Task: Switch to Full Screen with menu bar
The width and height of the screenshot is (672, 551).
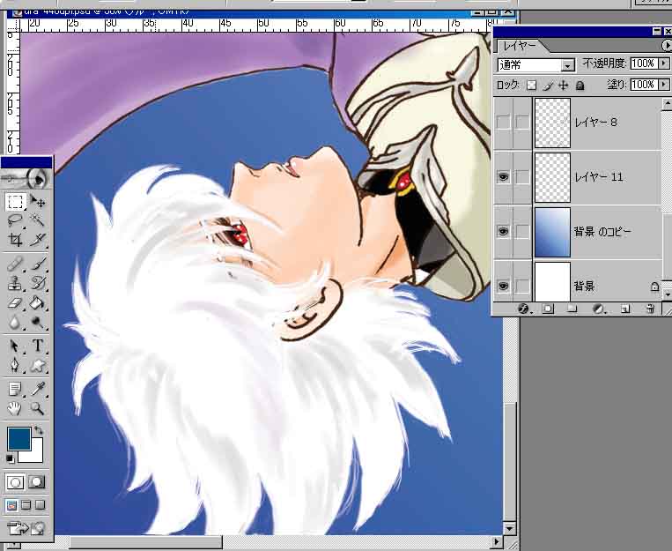Action: (26, 505)
